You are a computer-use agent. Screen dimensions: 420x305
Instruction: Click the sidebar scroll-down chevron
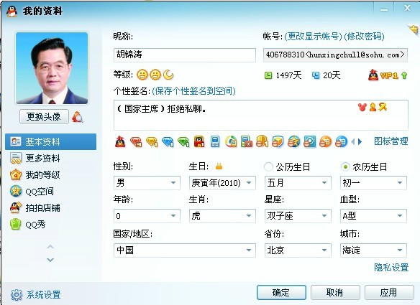tap(50, 260)
